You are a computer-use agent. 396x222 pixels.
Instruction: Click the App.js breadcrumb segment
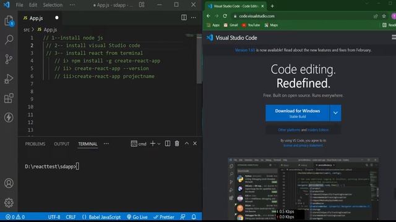[x=47, y=30]
